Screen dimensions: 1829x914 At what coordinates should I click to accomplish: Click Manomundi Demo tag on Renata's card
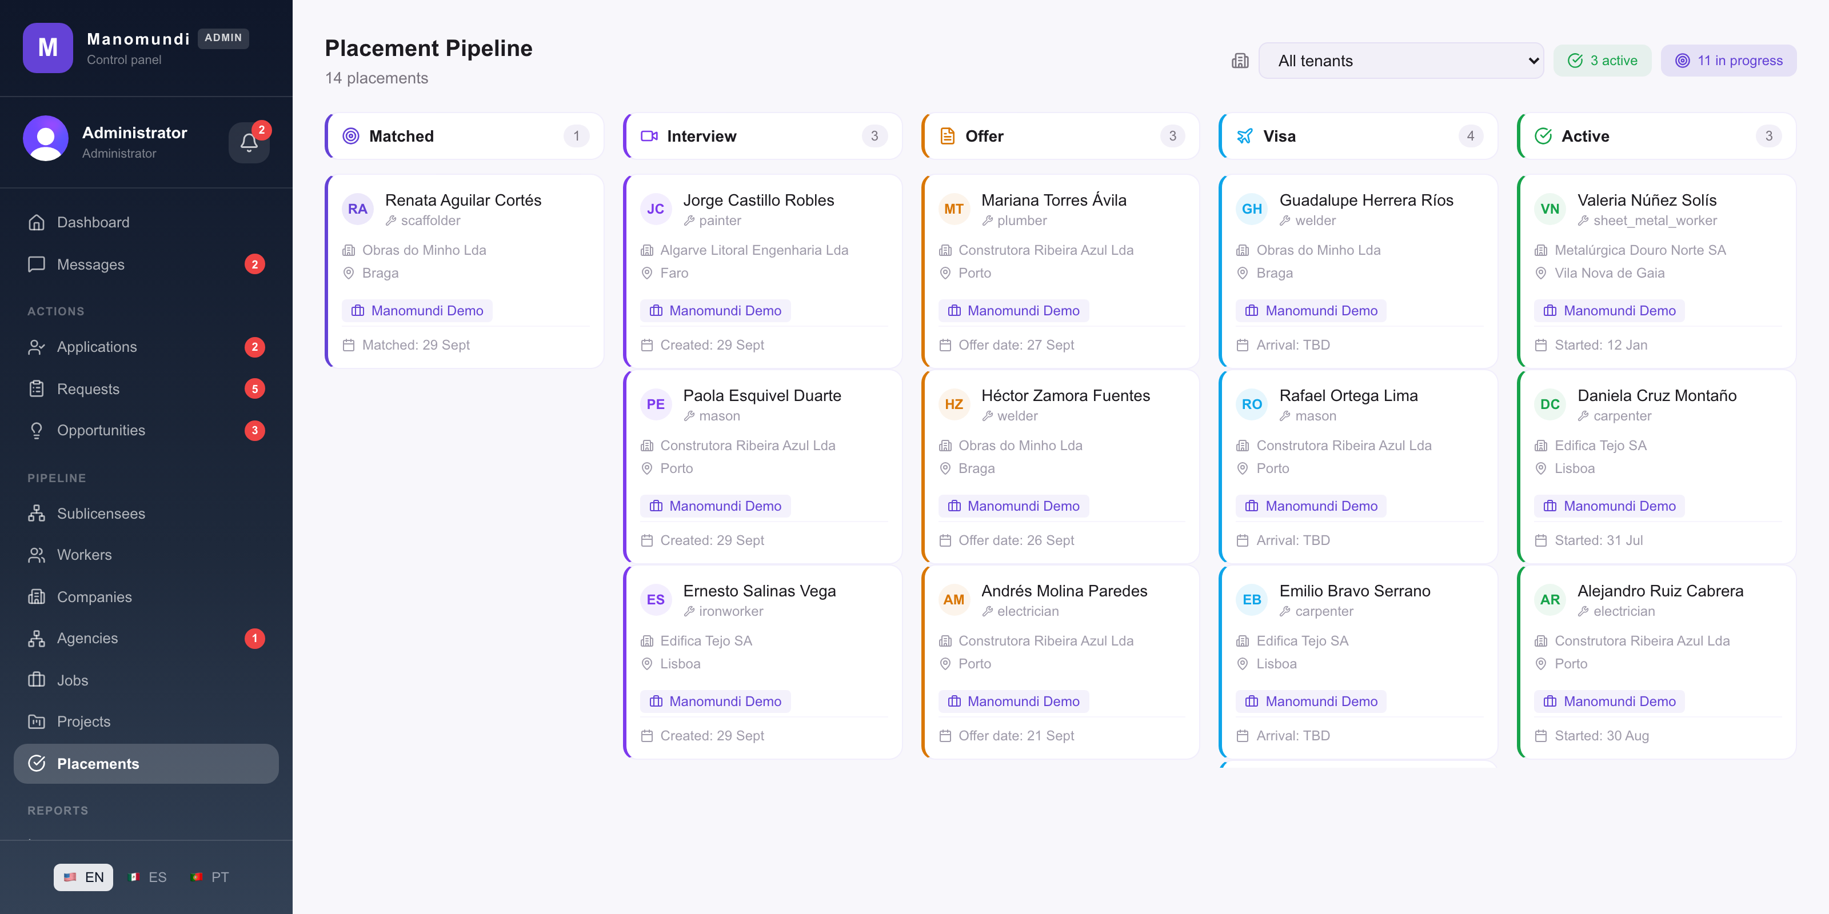tap(417, 311)
